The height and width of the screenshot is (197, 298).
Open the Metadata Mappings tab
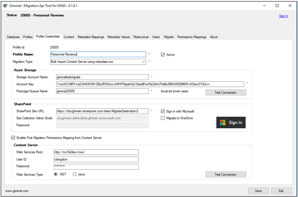(x=91, y=37)
